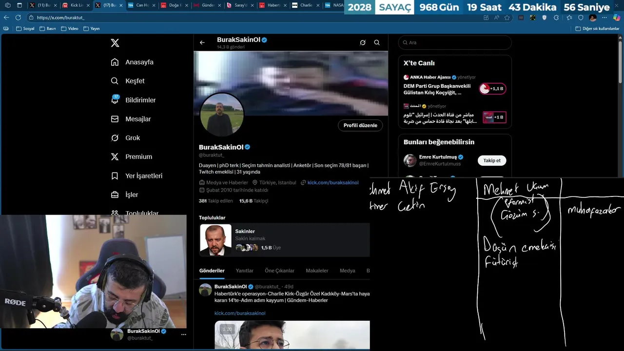Click the Topluluklar sidebar item

point(135,214)
